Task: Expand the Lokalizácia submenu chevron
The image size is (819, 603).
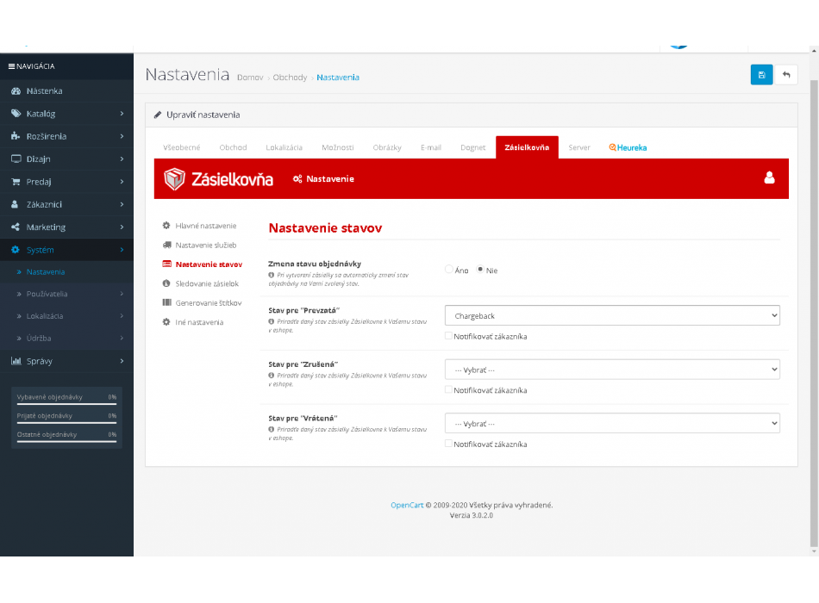Action: (x=122, y=316)
